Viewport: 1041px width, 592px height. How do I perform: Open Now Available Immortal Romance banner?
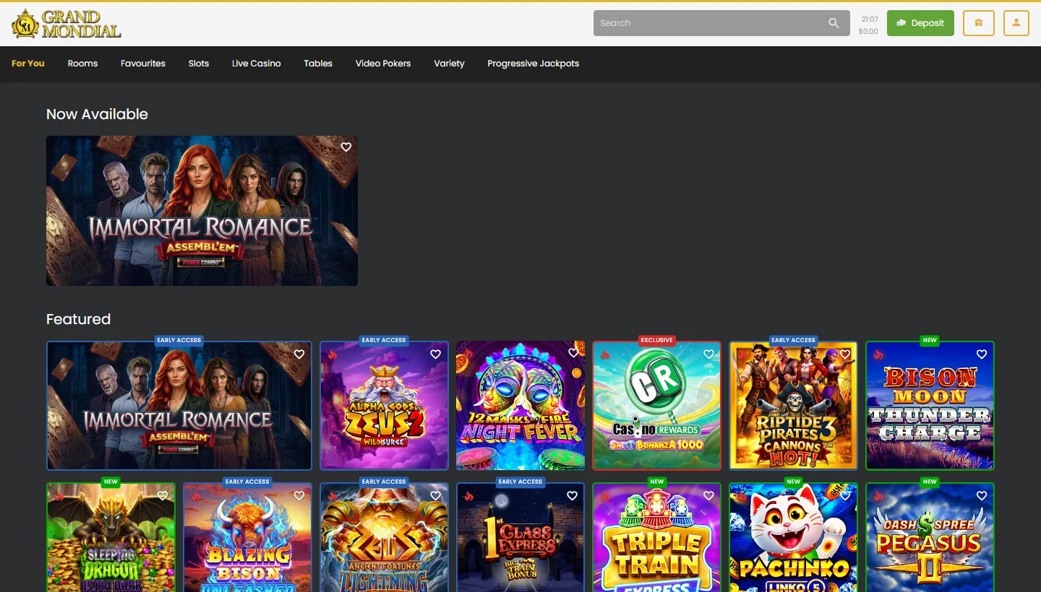[x=202, y=211]
